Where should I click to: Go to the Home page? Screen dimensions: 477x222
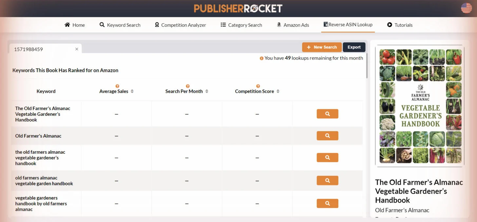75,25
